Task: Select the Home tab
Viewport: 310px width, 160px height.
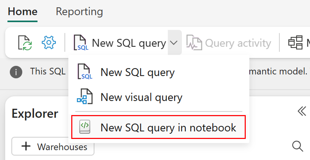Action: [22, 12]
